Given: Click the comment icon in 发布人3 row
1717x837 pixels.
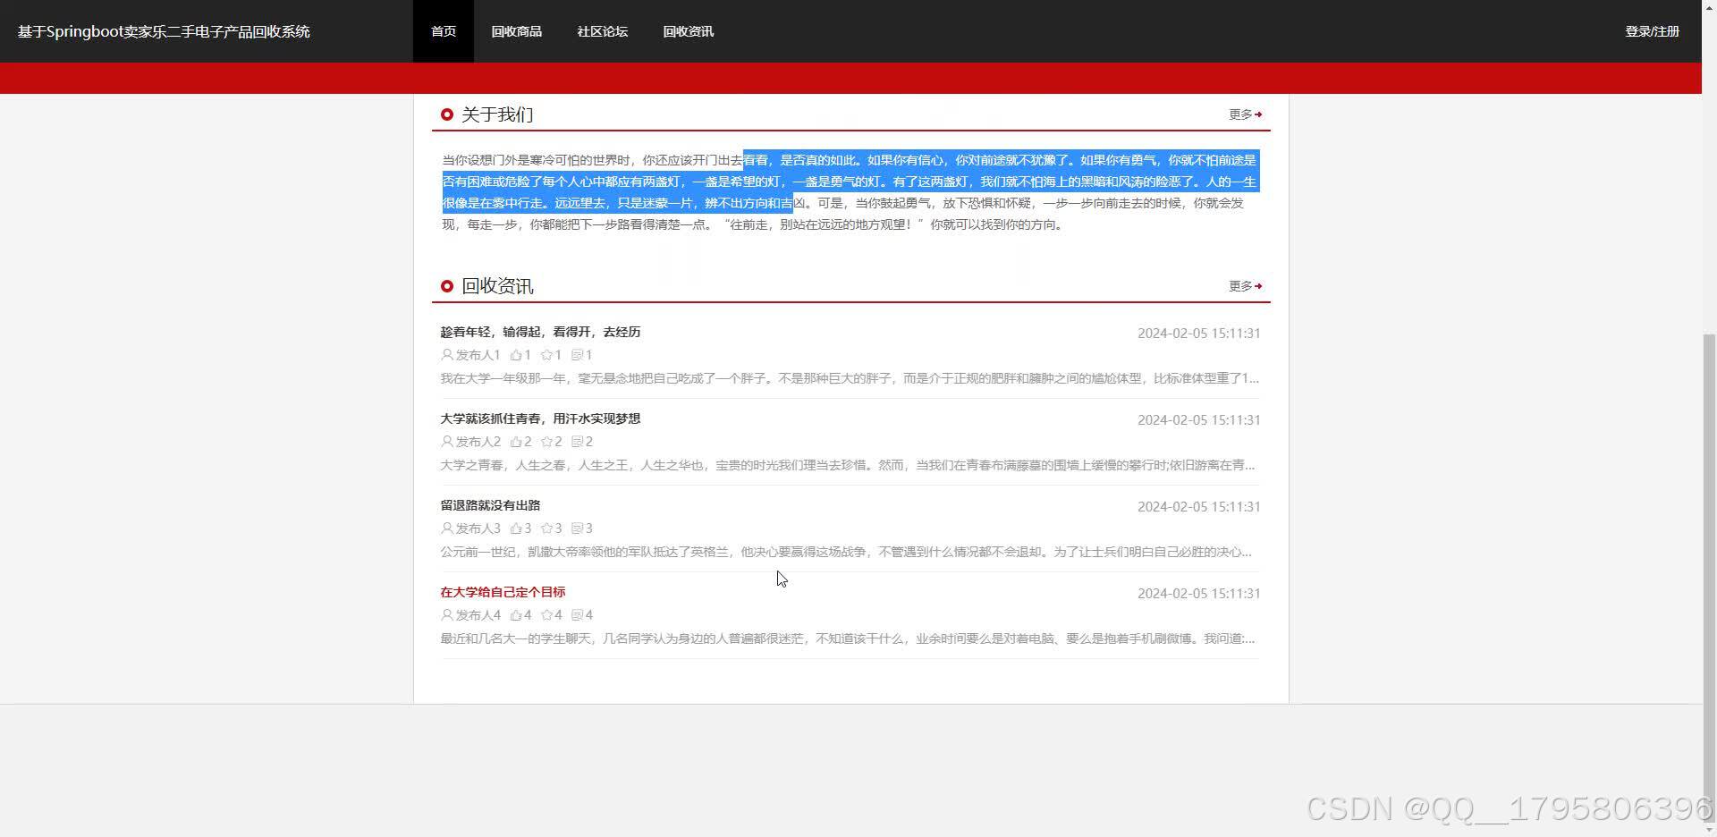Looking at the screenshot, I should pyautogui.click(x=577, y=528).
